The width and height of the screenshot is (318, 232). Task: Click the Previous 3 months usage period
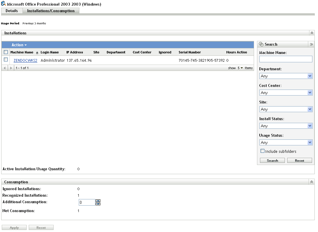(34, 23)
